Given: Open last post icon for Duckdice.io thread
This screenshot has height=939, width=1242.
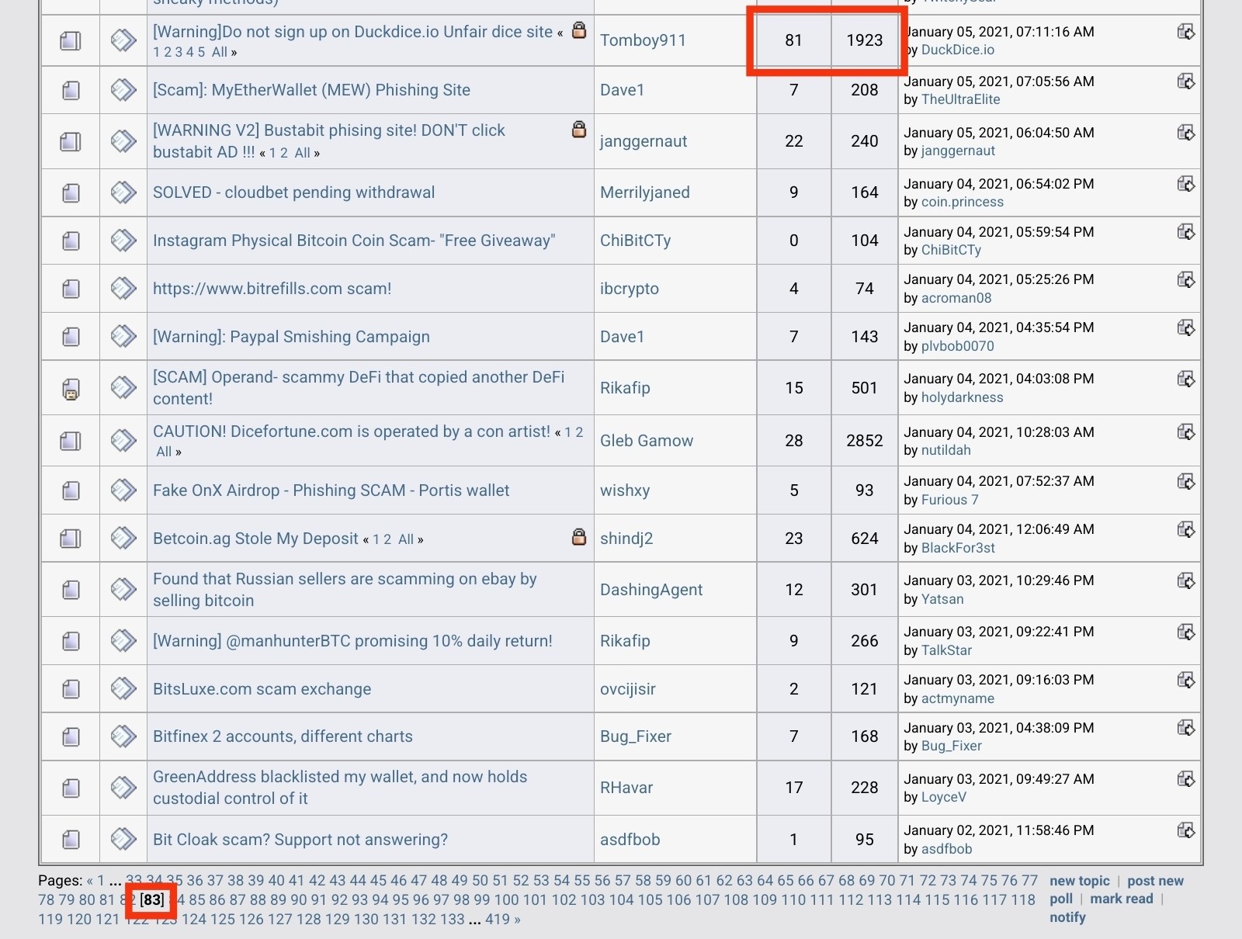Looking at the screenshot, I should click(1186, 32).
